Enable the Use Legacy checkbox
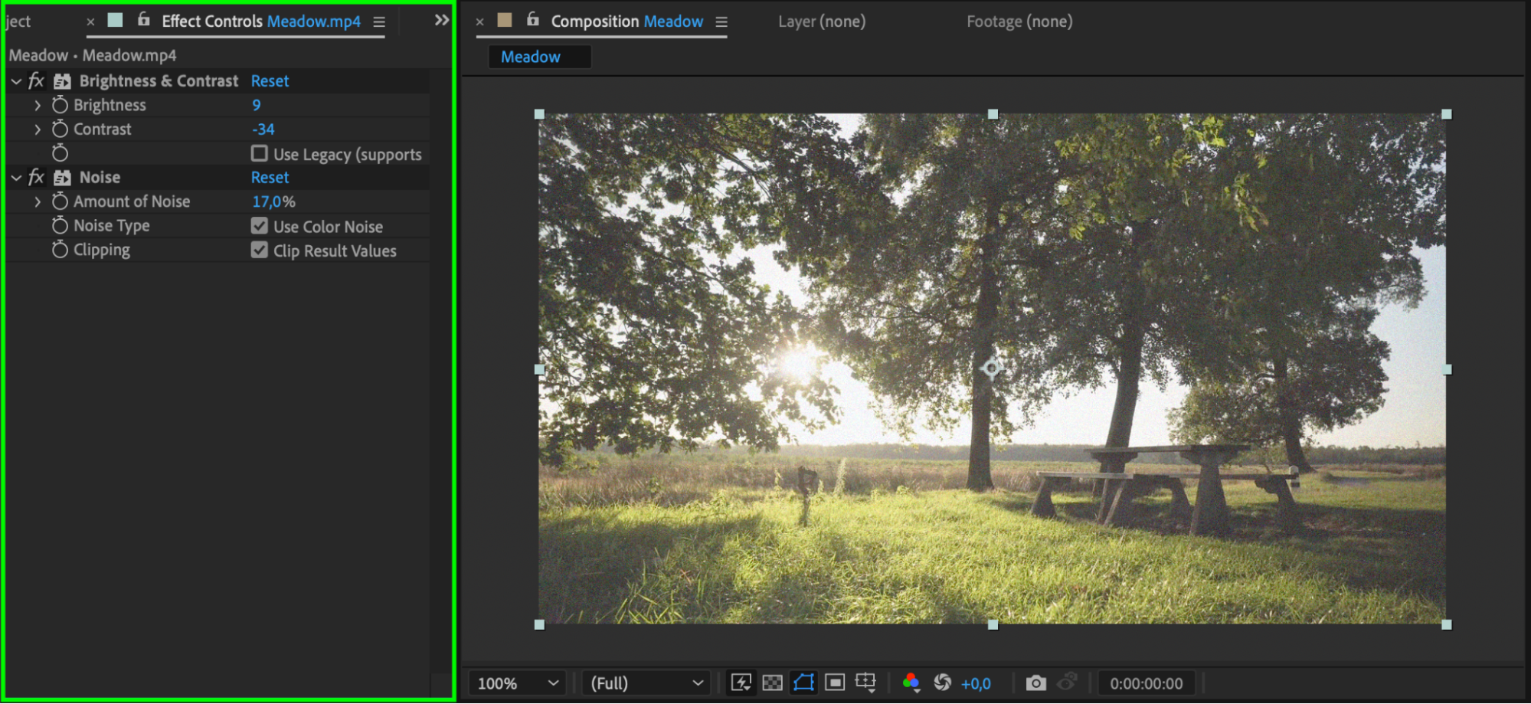This screenshot has width=1531, height=704. pyautogui.click(x=260, y=153)
